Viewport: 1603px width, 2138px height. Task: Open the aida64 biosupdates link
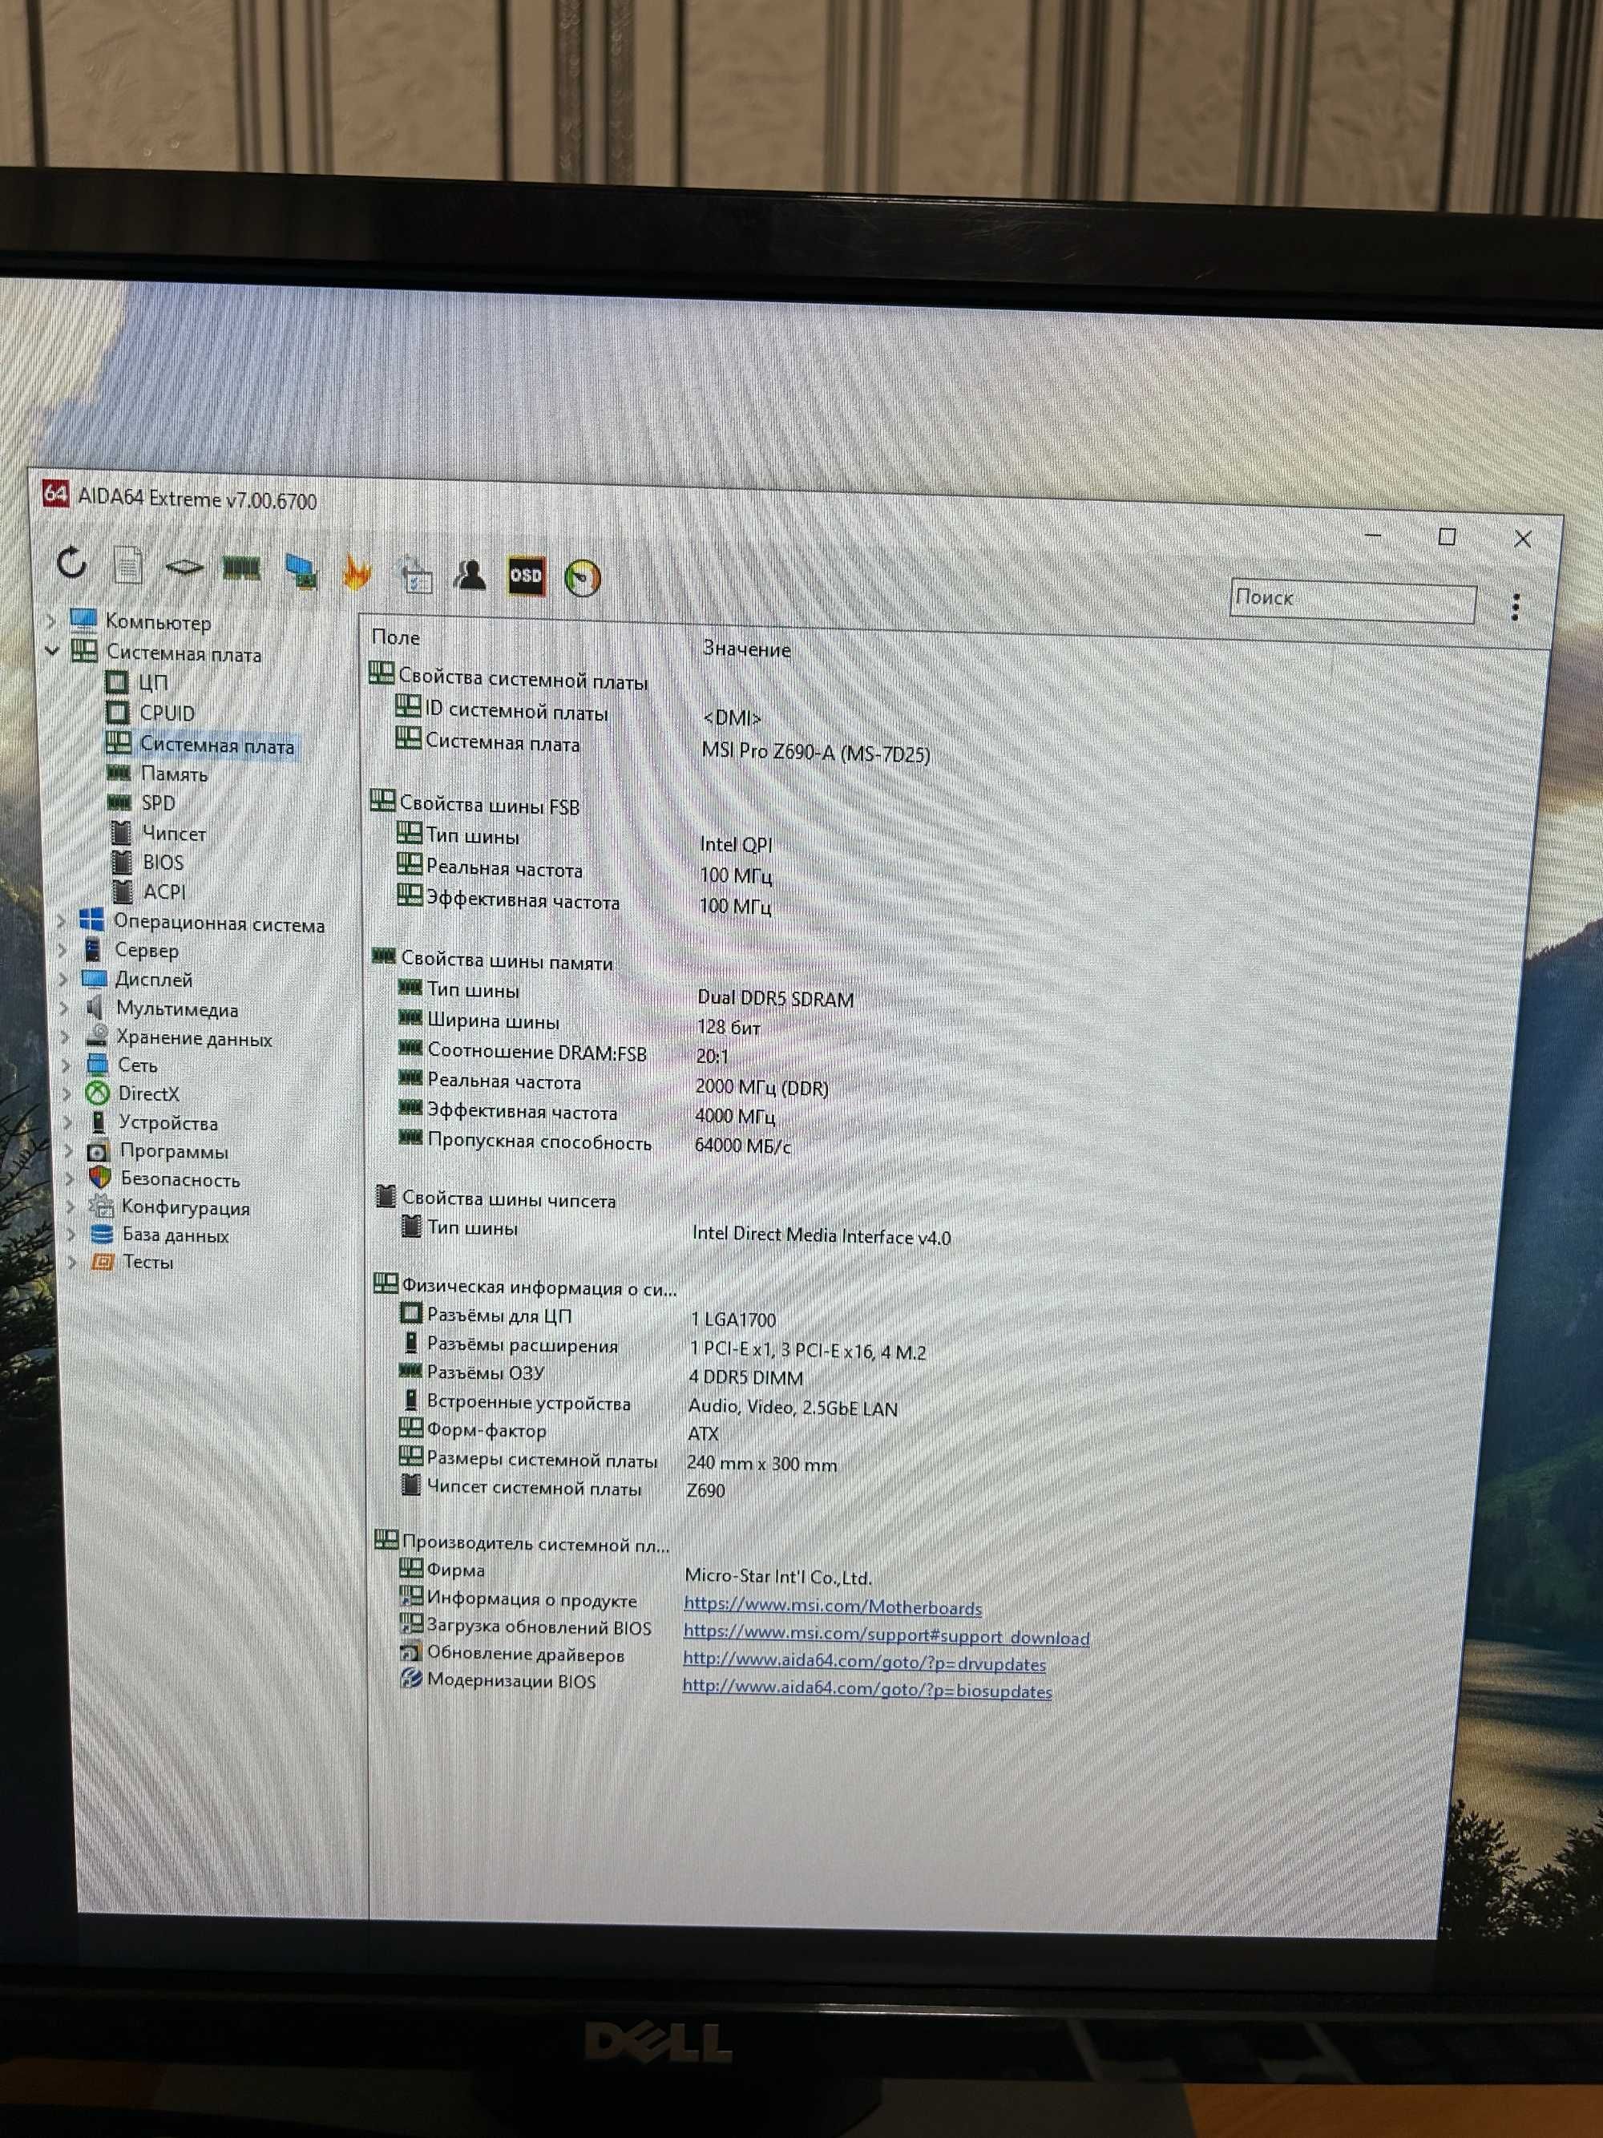tap(866, 1691)
